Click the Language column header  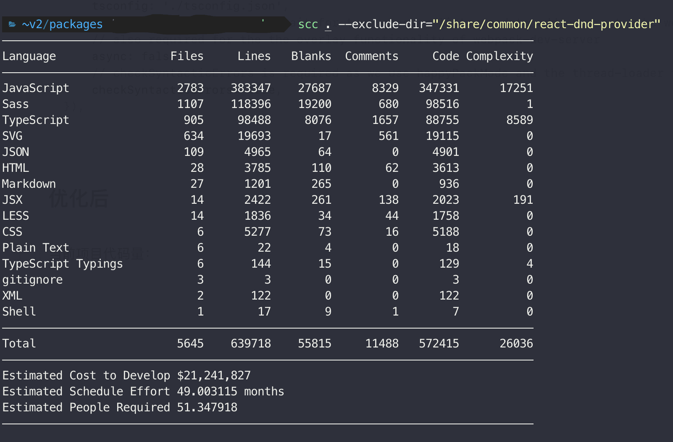click(29, 56)
